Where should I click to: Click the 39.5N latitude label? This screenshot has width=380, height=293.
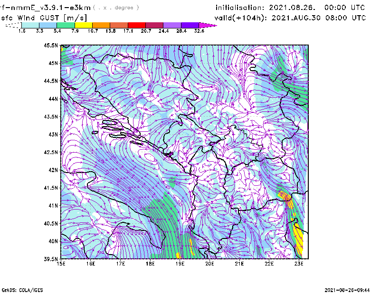click(51, 259)
